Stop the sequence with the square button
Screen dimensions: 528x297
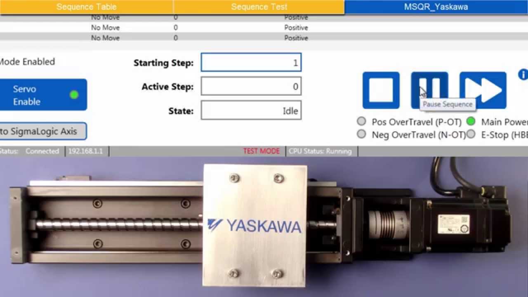tap(381, 90)
